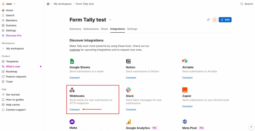Click the Google Sheets integration icon
The height and width of the screenshot is (131, 255).
(x=72, y=61)
